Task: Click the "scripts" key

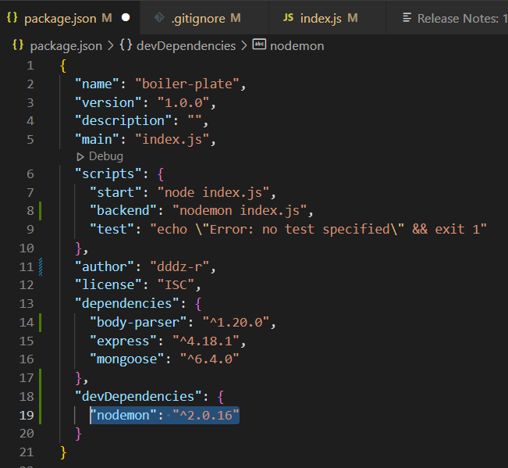Action: point(108,174)
